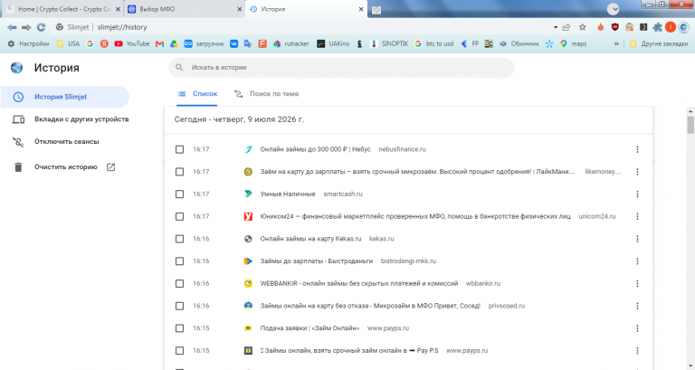
Task: Open the Slimjet globe main menu
Action: coord(683,27)
